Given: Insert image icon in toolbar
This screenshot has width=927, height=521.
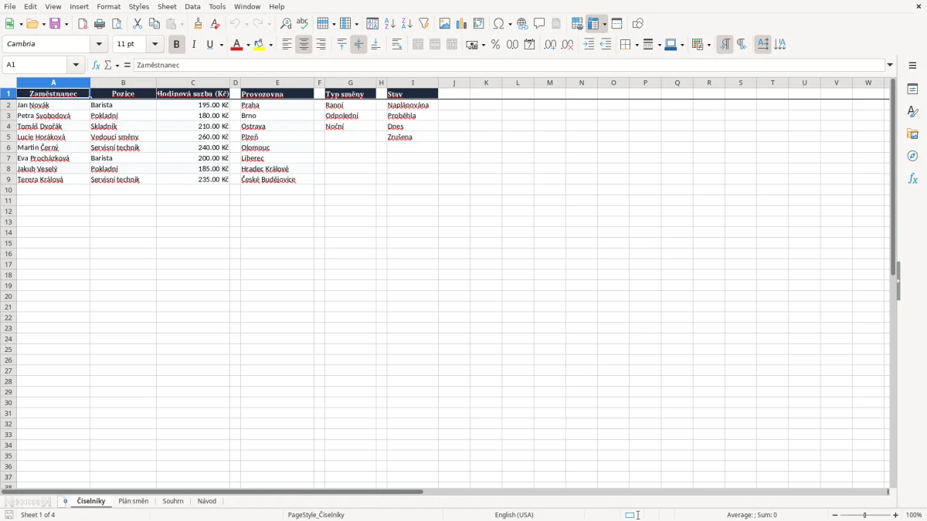Looking at the screenshot, I should [445, 24].
